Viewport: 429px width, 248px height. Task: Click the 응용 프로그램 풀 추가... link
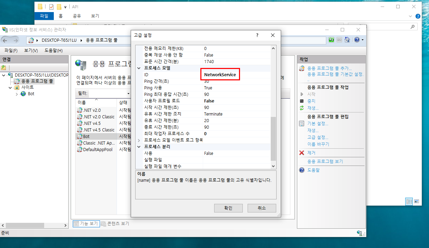pos(329,68)
